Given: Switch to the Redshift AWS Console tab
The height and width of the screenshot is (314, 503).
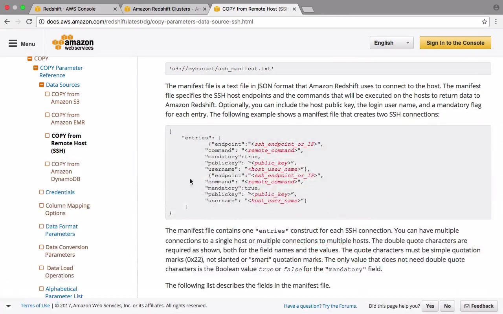Looking at the screenshot, I should coord(69,9).
